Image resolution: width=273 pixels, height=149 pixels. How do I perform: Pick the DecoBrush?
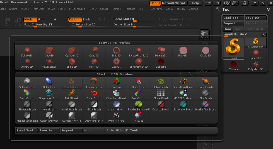pyautogui.click(x=138, y=95)
